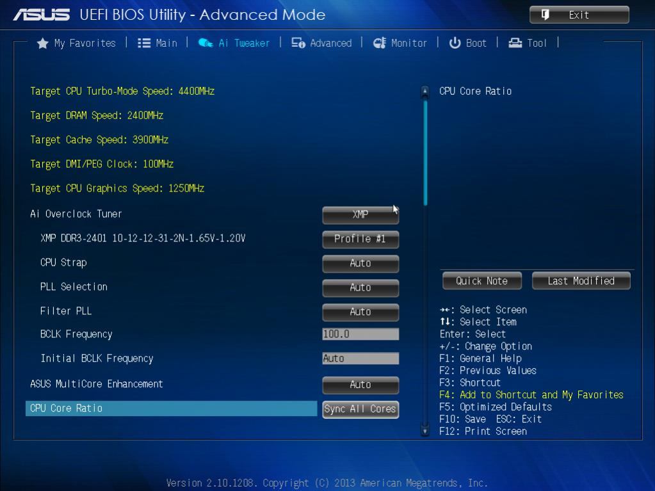Select the CPU Strap label
This screenshot has width=655, height=491.
(x=63, y=262)
